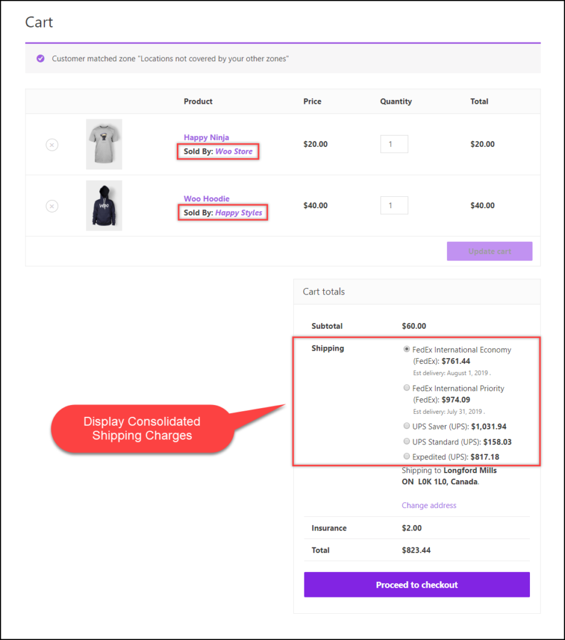Image resolution: width=565 pixels, height=640 pixels.
Task: Visit the Happy Styles seller page
Action: pyautogui.click(x=239, y=212)
